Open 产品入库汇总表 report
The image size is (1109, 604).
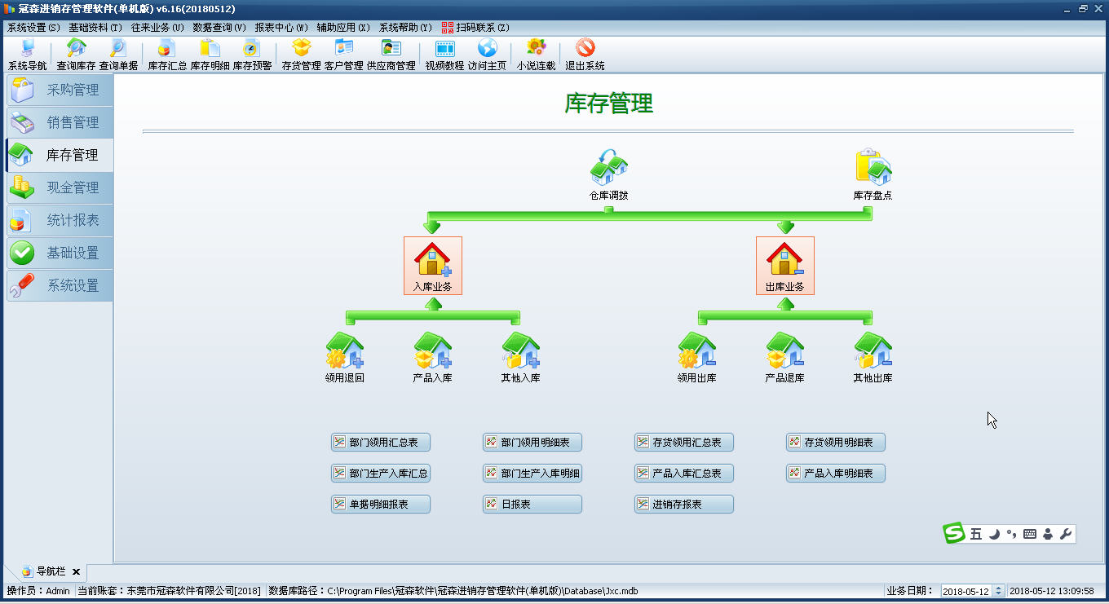pos(684,473)
